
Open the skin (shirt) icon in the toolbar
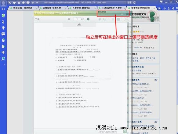click(x=14, y=2)
